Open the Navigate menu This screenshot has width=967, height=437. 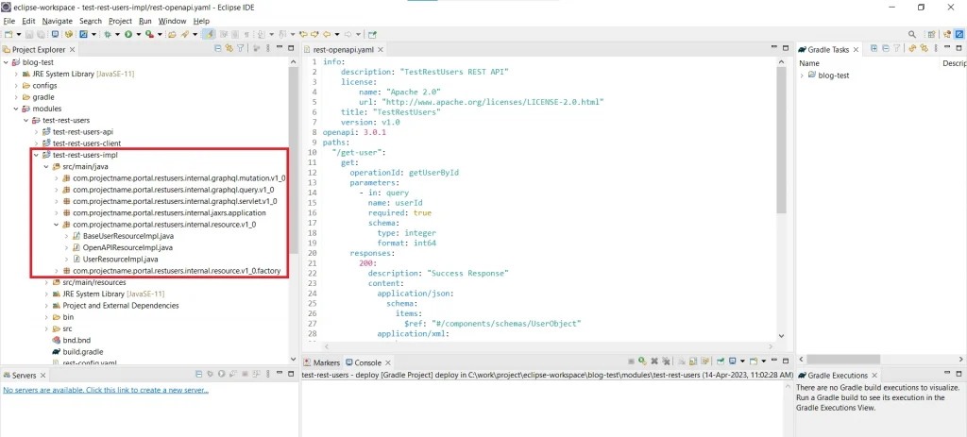pyautogui.click(x=58, y=21)
